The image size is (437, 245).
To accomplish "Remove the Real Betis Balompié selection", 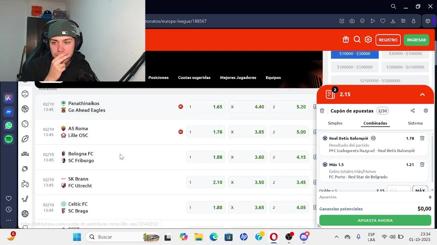I will coord(422,138).
